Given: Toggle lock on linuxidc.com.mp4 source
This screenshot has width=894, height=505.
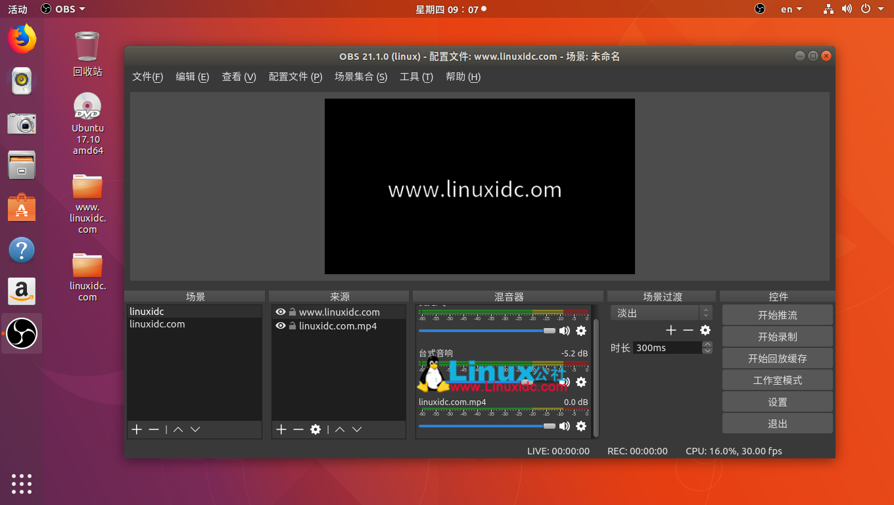Looking at the screenshot, I should pyautogui.click(x=293, y=326).
